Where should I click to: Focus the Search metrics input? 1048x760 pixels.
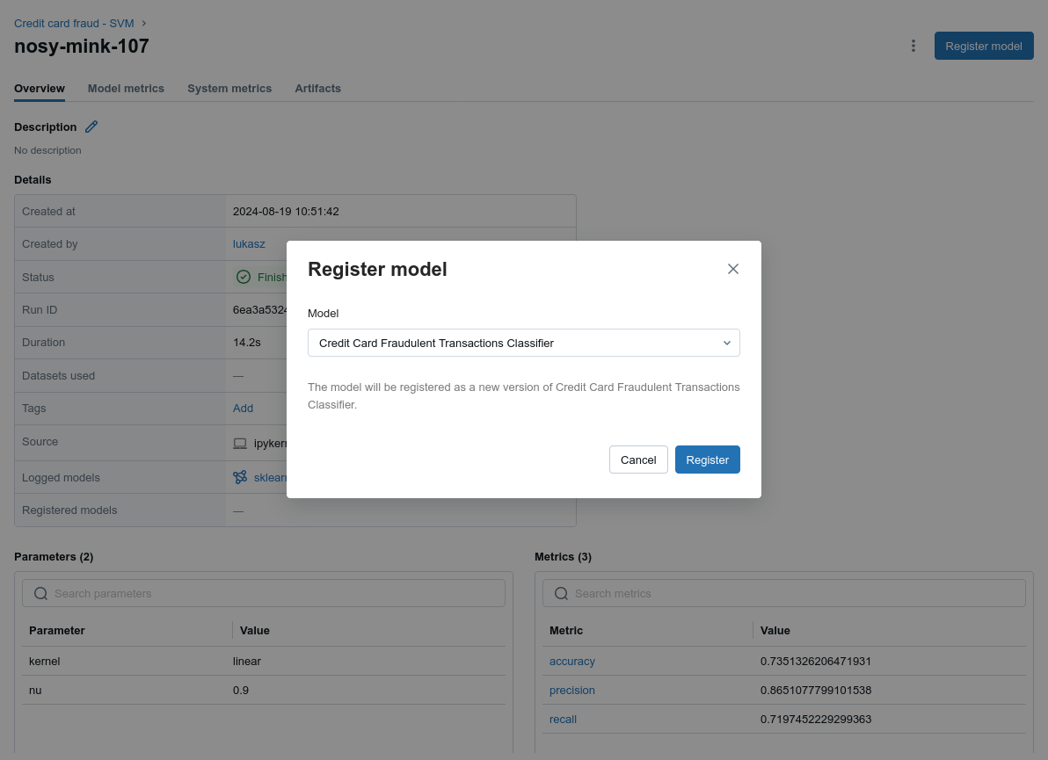[x=784, y=593]
